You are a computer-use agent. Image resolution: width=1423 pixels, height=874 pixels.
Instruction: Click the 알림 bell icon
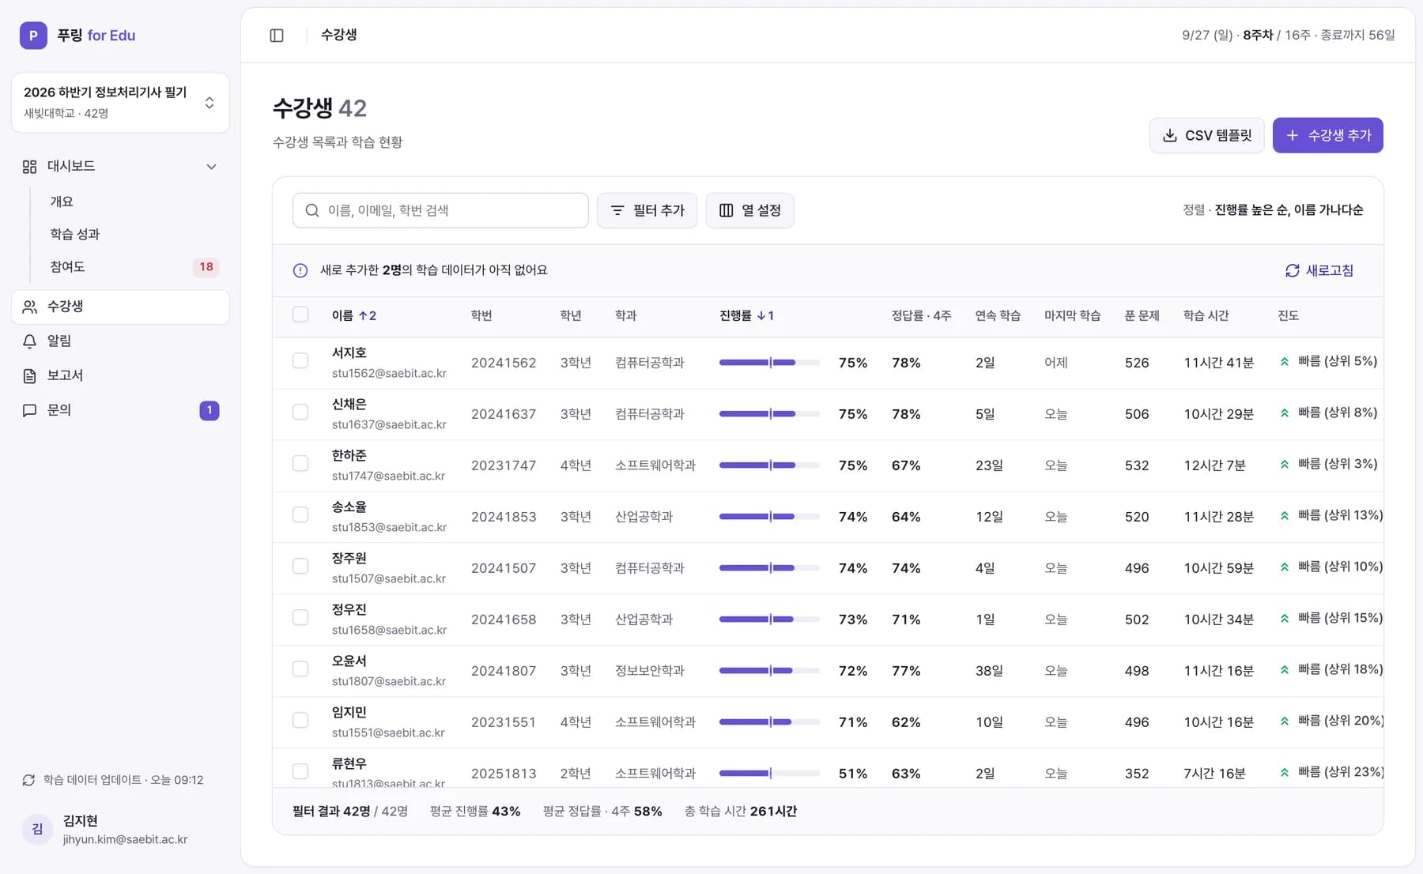[x=29, y=341]
